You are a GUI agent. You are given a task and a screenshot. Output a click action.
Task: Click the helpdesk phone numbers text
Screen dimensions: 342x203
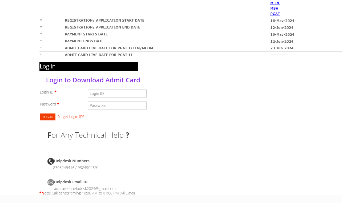coord(76,168)
